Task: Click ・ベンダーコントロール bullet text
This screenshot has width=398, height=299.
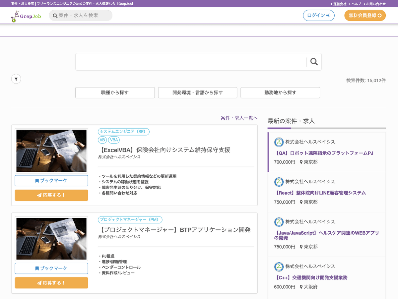Action: point(119,267)
